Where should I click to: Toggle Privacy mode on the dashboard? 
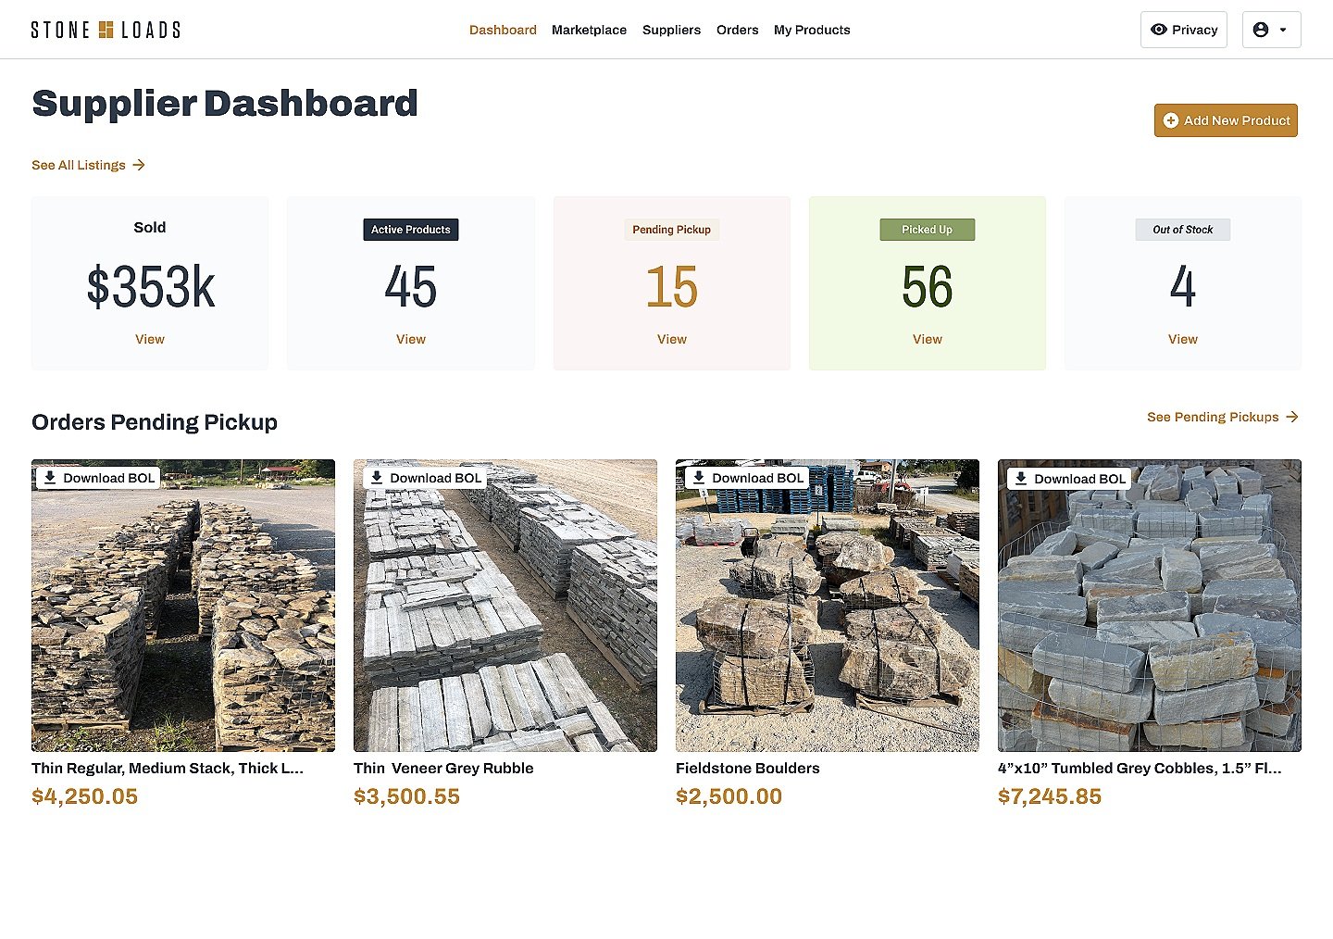pos(1183,29)
